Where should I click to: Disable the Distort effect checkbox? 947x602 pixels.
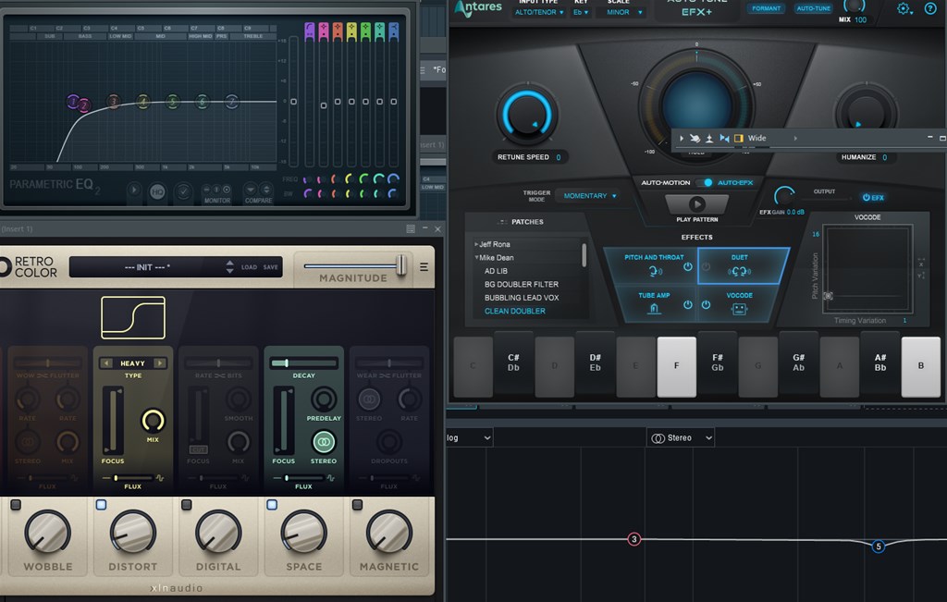(x=101, y=505)
